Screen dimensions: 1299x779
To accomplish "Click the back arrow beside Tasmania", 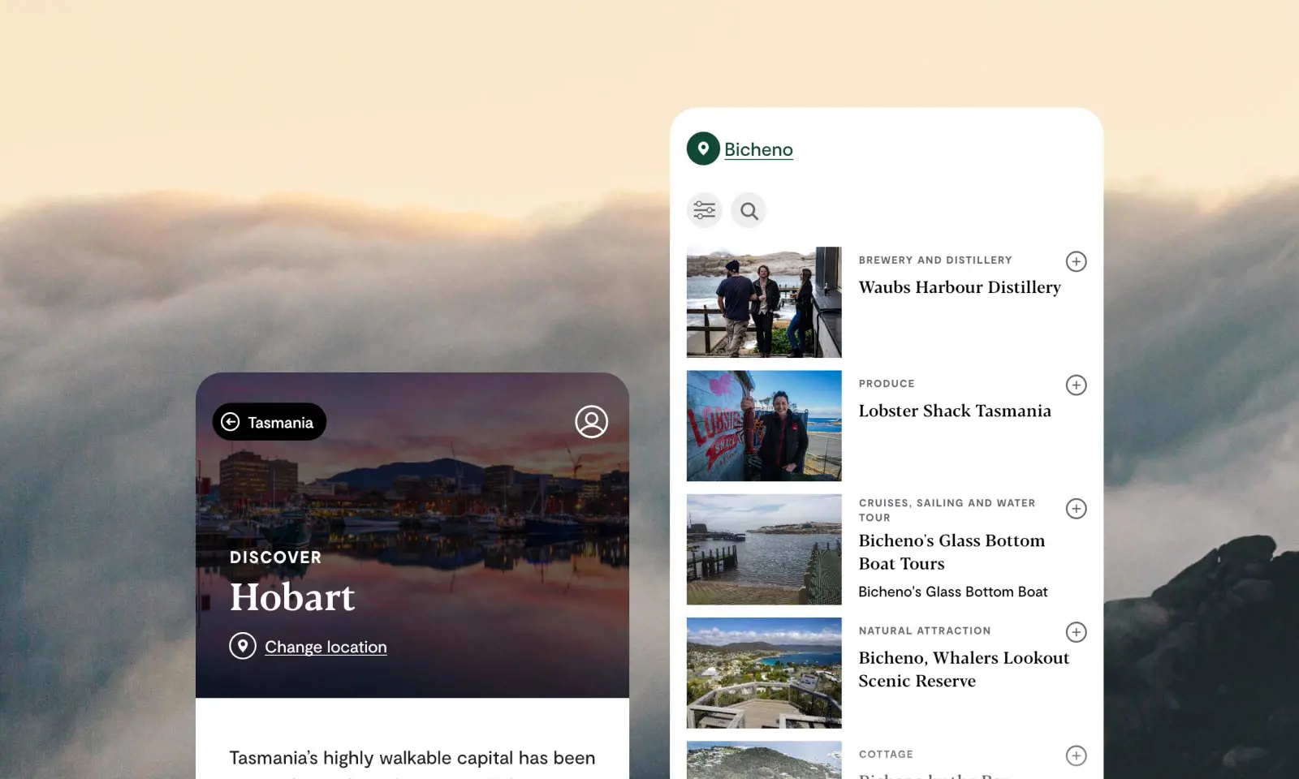I will coord(231,422).
